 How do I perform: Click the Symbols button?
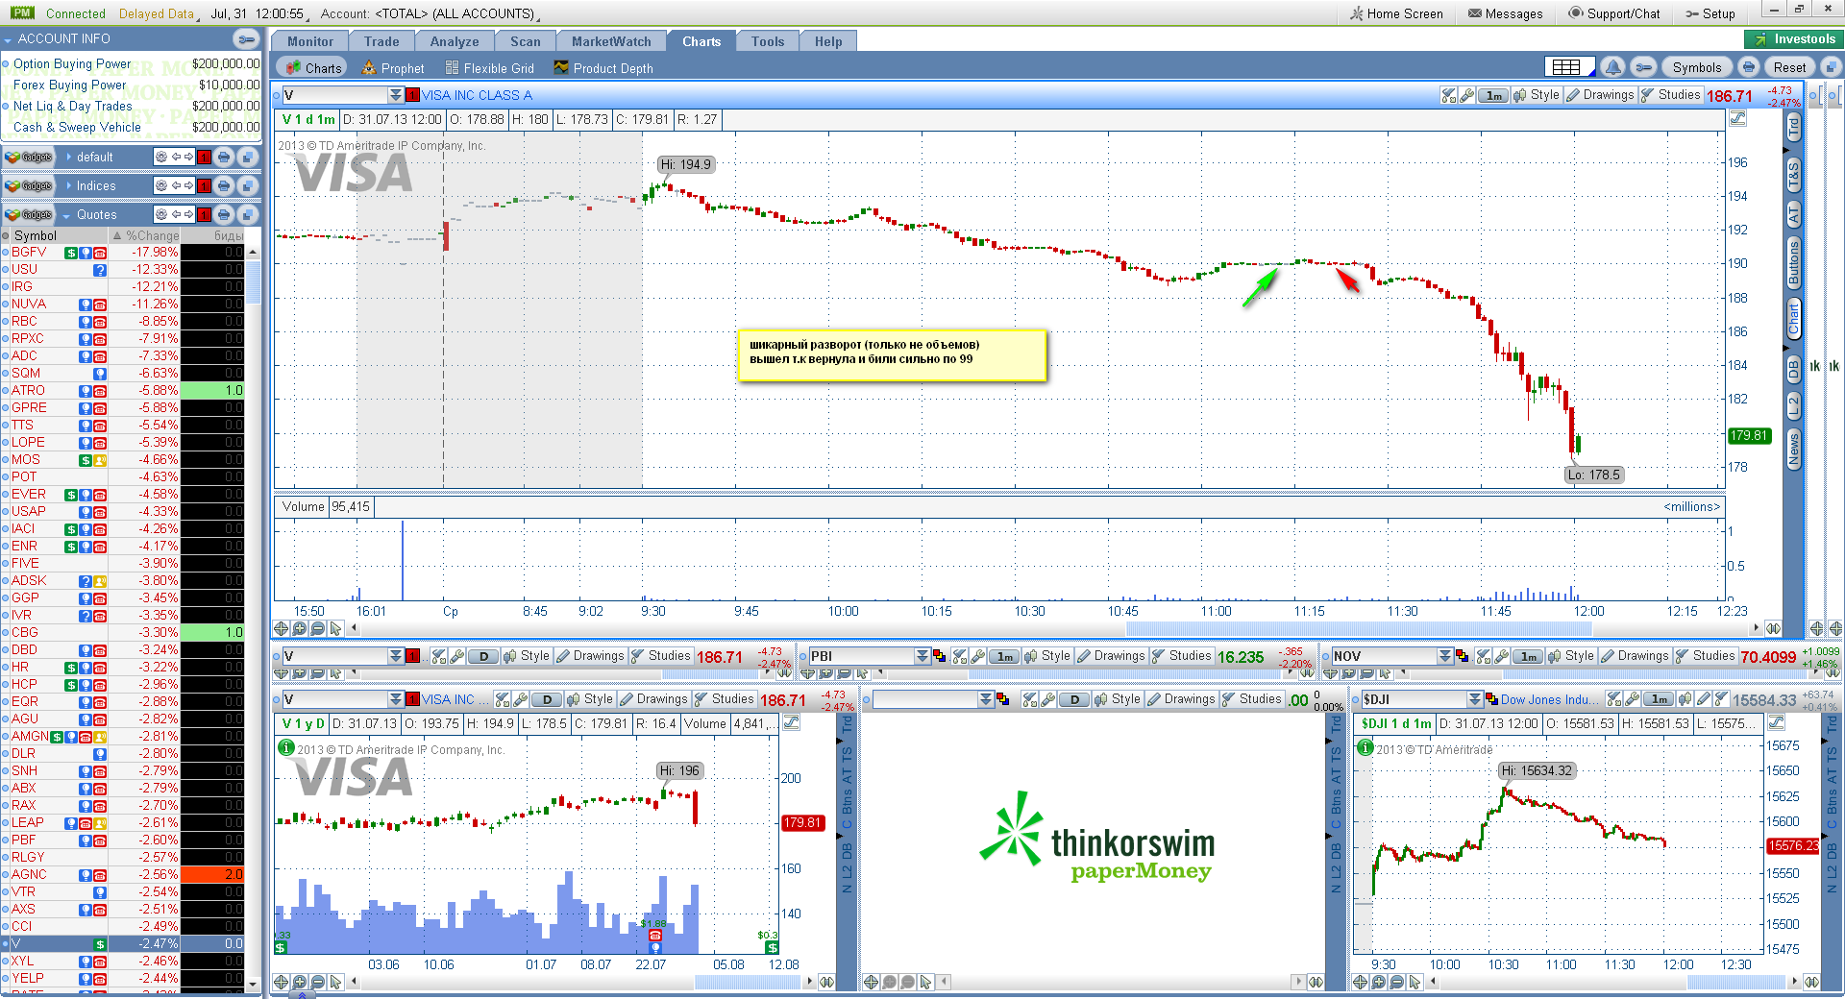pyautogui.click(x=1696, y=67)
